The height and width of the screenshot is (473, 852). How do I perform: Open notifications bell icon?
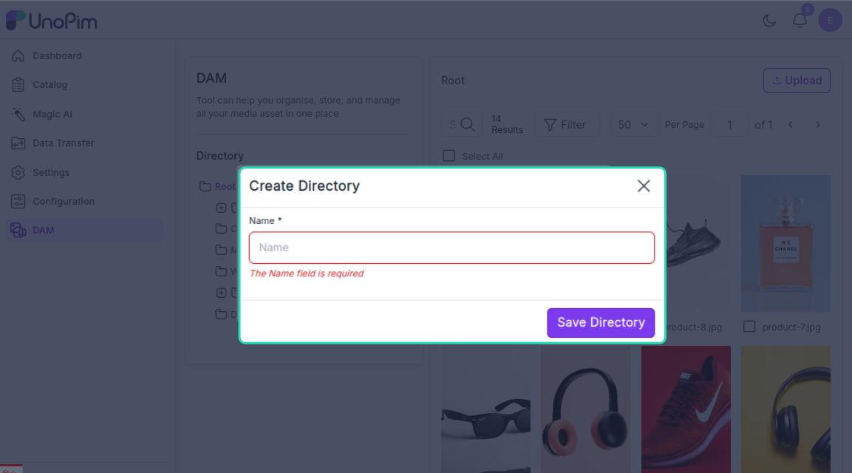(800, 21)
